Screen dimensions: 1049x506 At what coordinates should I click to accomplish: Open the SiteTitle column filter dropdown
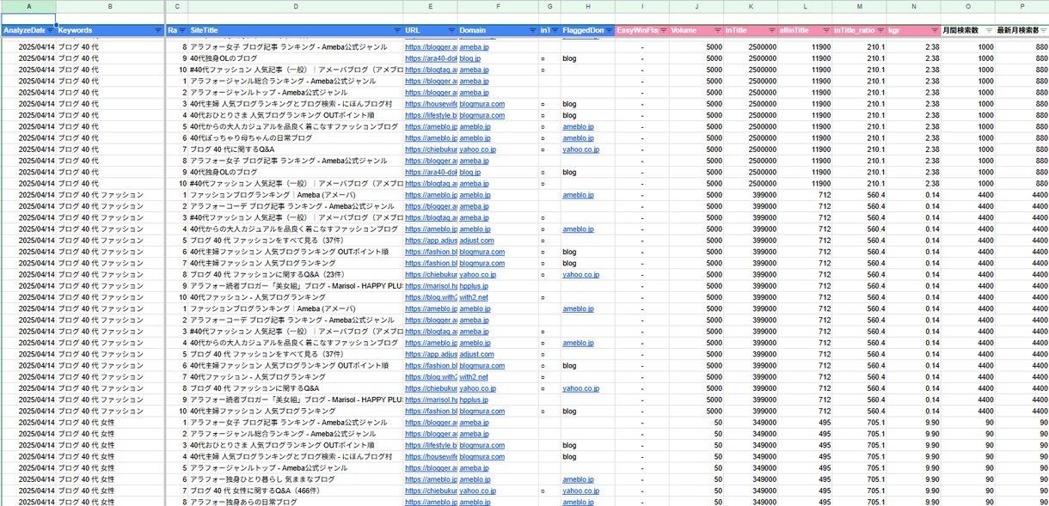coord(396,30)
